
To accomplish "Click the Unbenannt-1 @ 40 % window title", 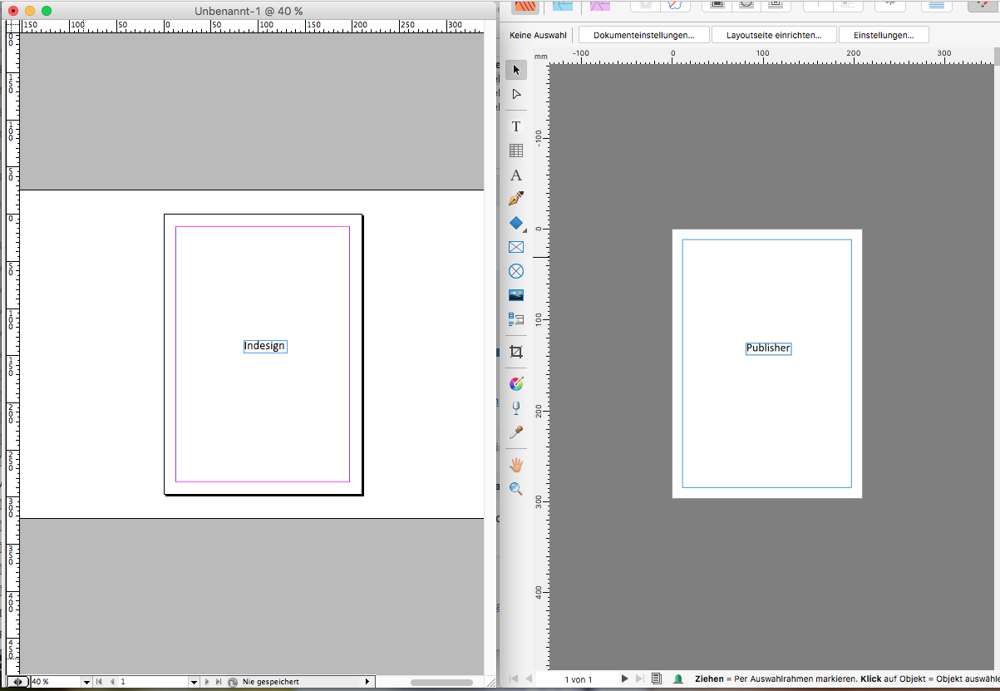I will 249,11.
